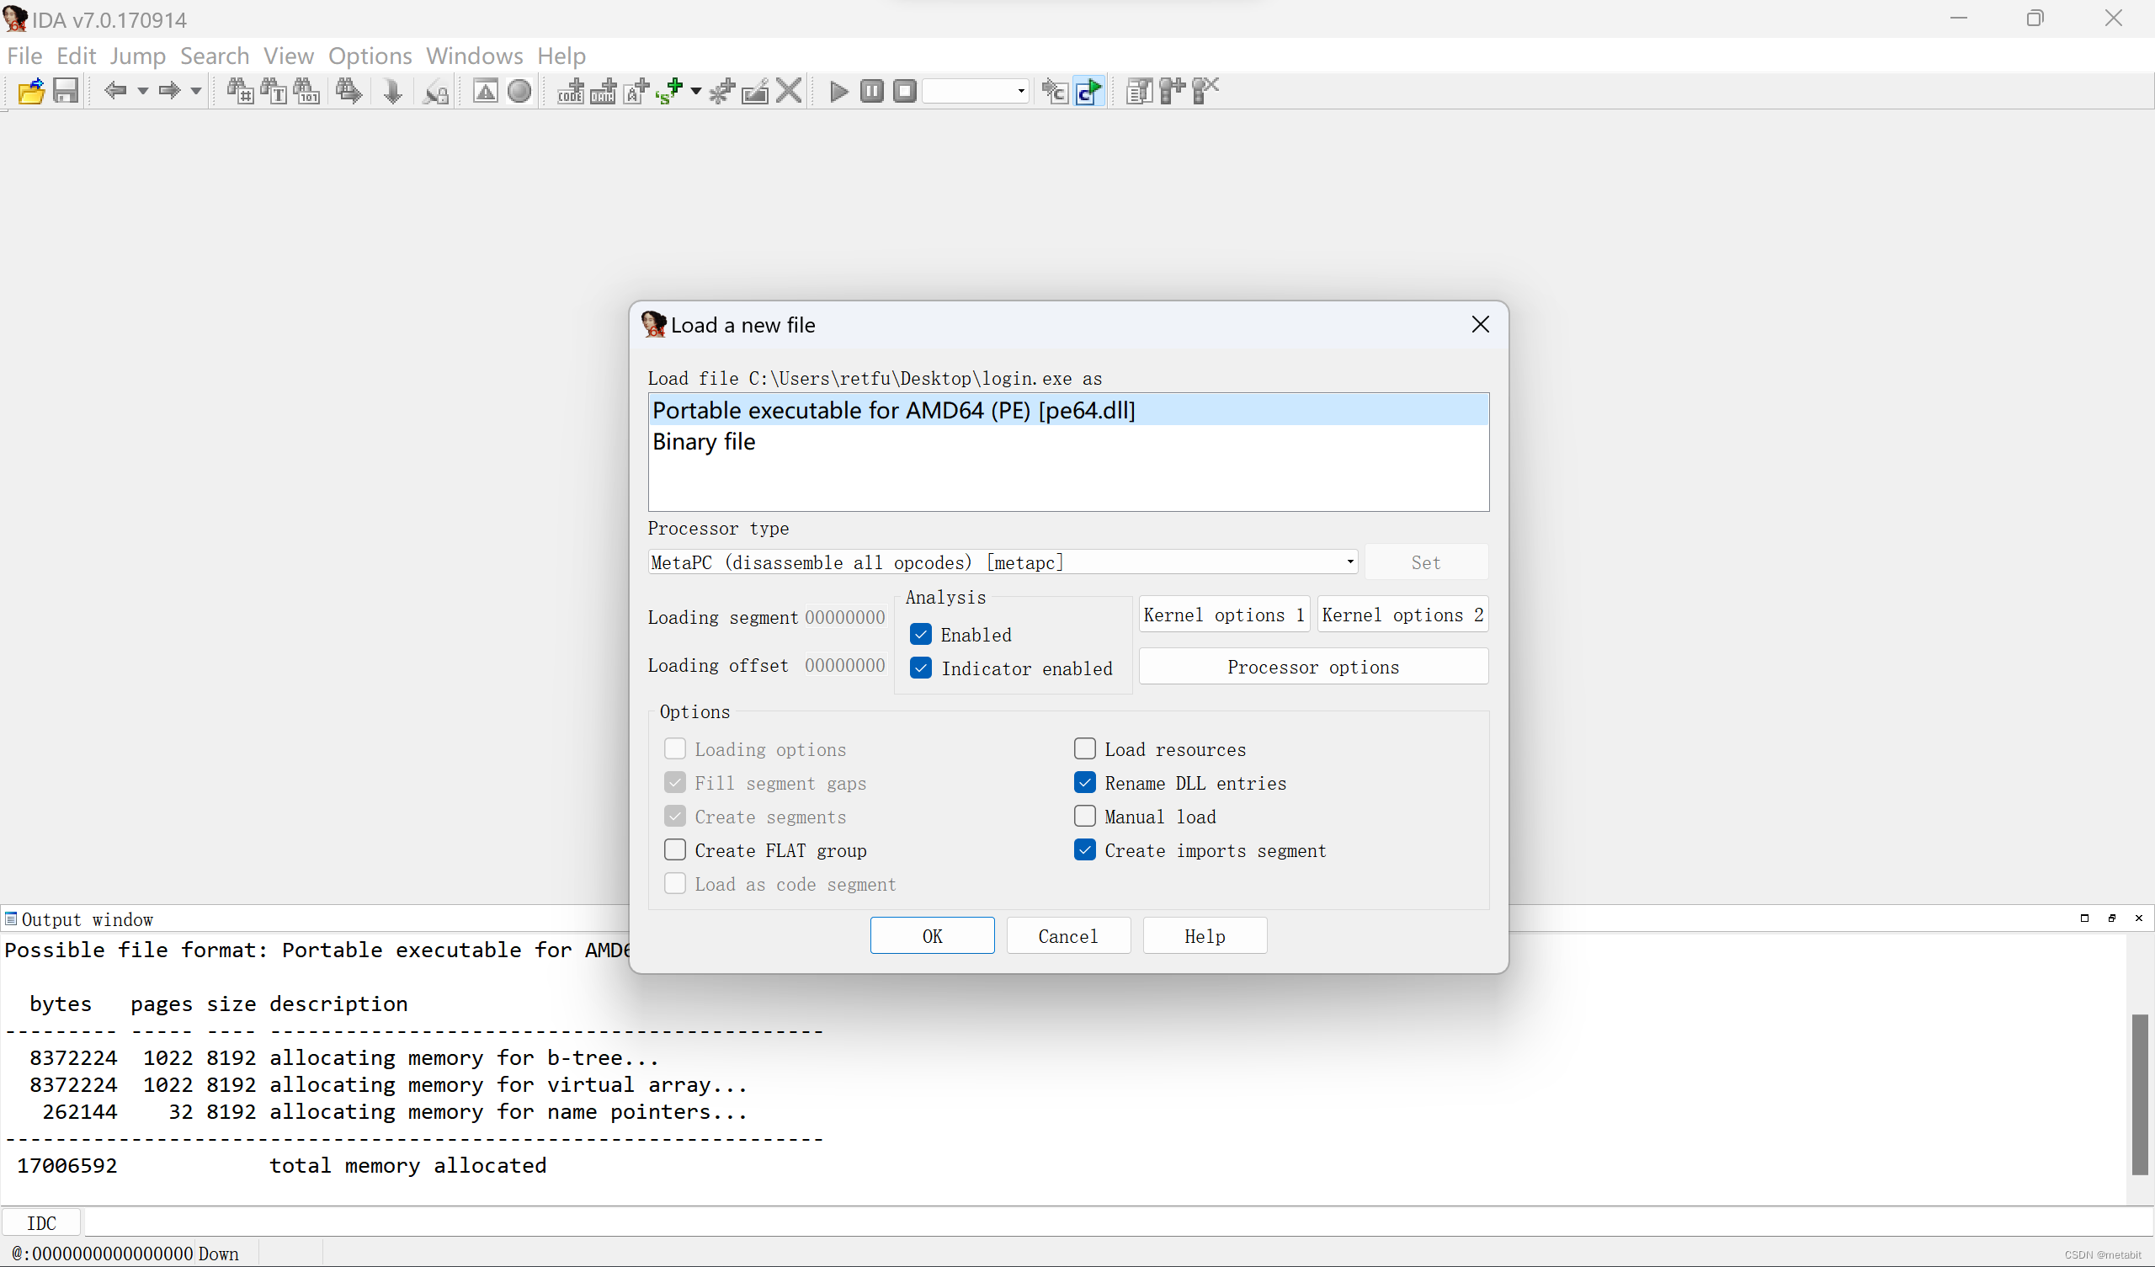The height and width of the screenshot is (1267, 2155).
Task: Click the downward gray arrow toolbar icon
Action: coord(392,91)
